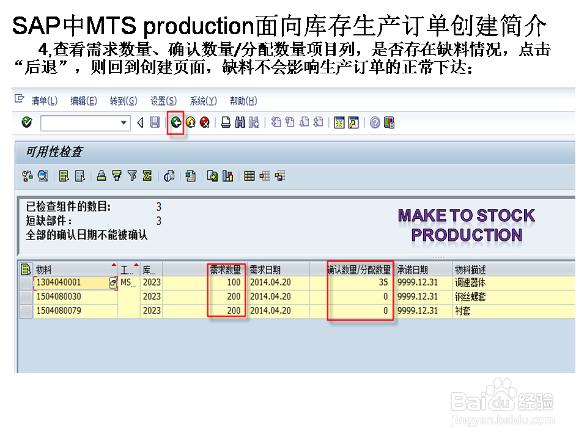Open the command field history dropdown

click(x=124, y=123)
